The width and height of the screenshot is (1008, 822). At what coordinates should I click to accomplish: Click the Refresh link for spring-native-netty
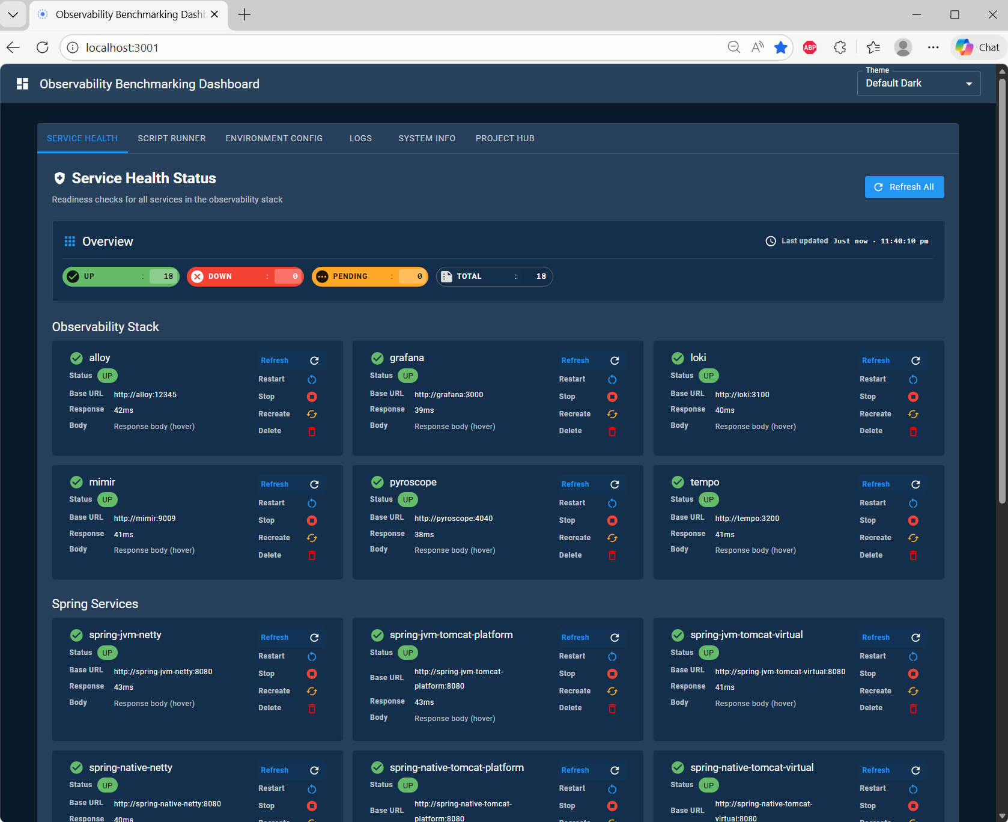coord(275,770)
